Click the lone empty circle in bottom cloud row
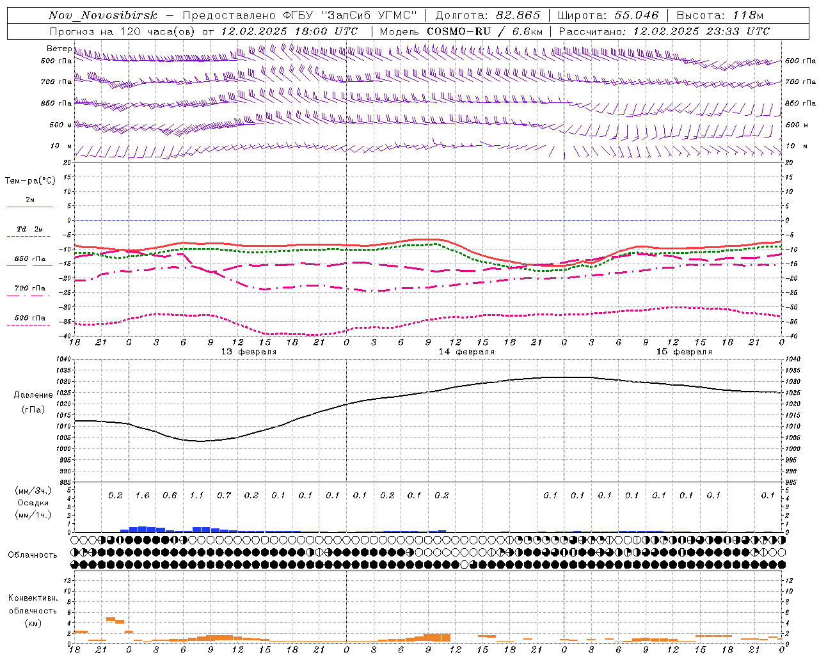The image size is (819, 655). (465, 565)
